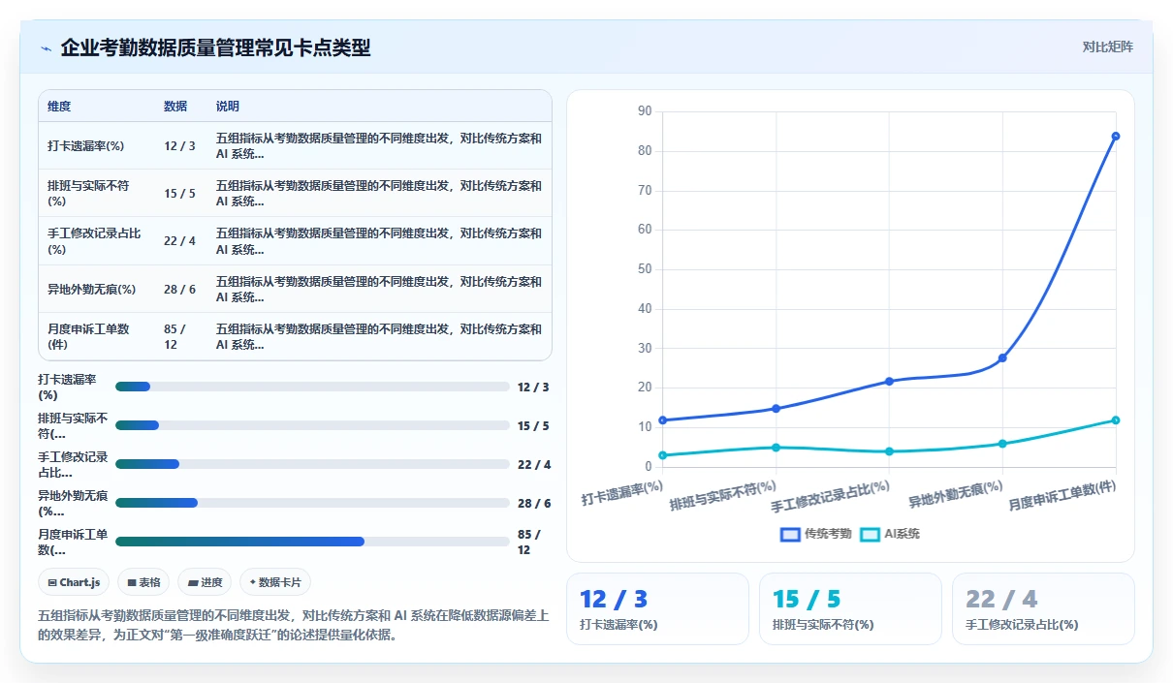The width and height of the screenshot is (1173, 683).
Task: Click progress value 28 / 6
Action: (x=534, y=503)
